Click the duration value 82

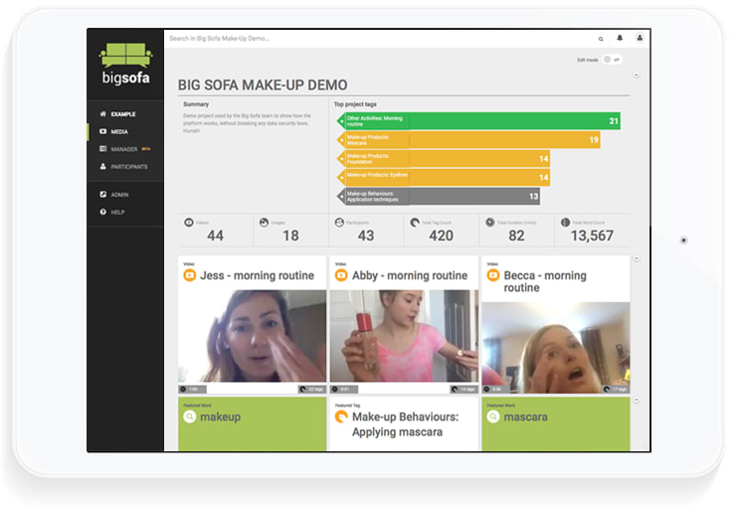(x=516, y=236)
